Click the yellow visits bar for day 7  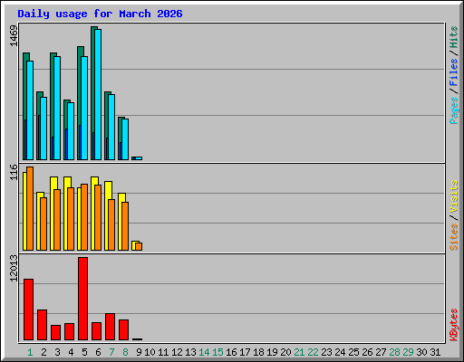point(106,215)
